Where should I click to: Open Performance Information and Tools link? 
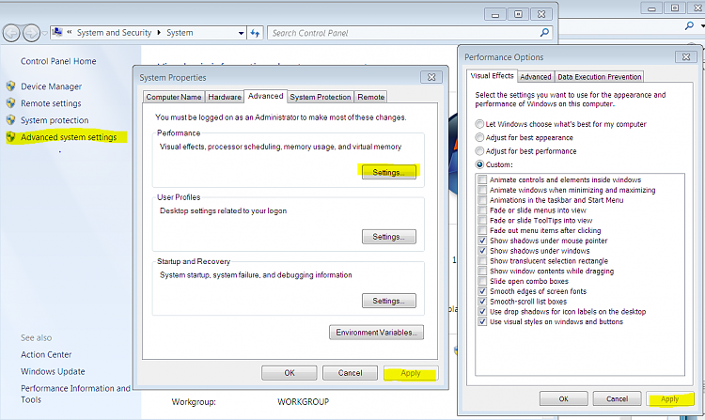pyautogui.click(x=75, y=394)
